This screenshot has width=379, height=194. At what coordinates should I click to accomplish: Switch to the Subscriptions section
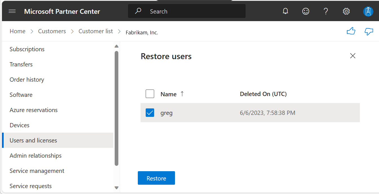(x=27, y=49)
